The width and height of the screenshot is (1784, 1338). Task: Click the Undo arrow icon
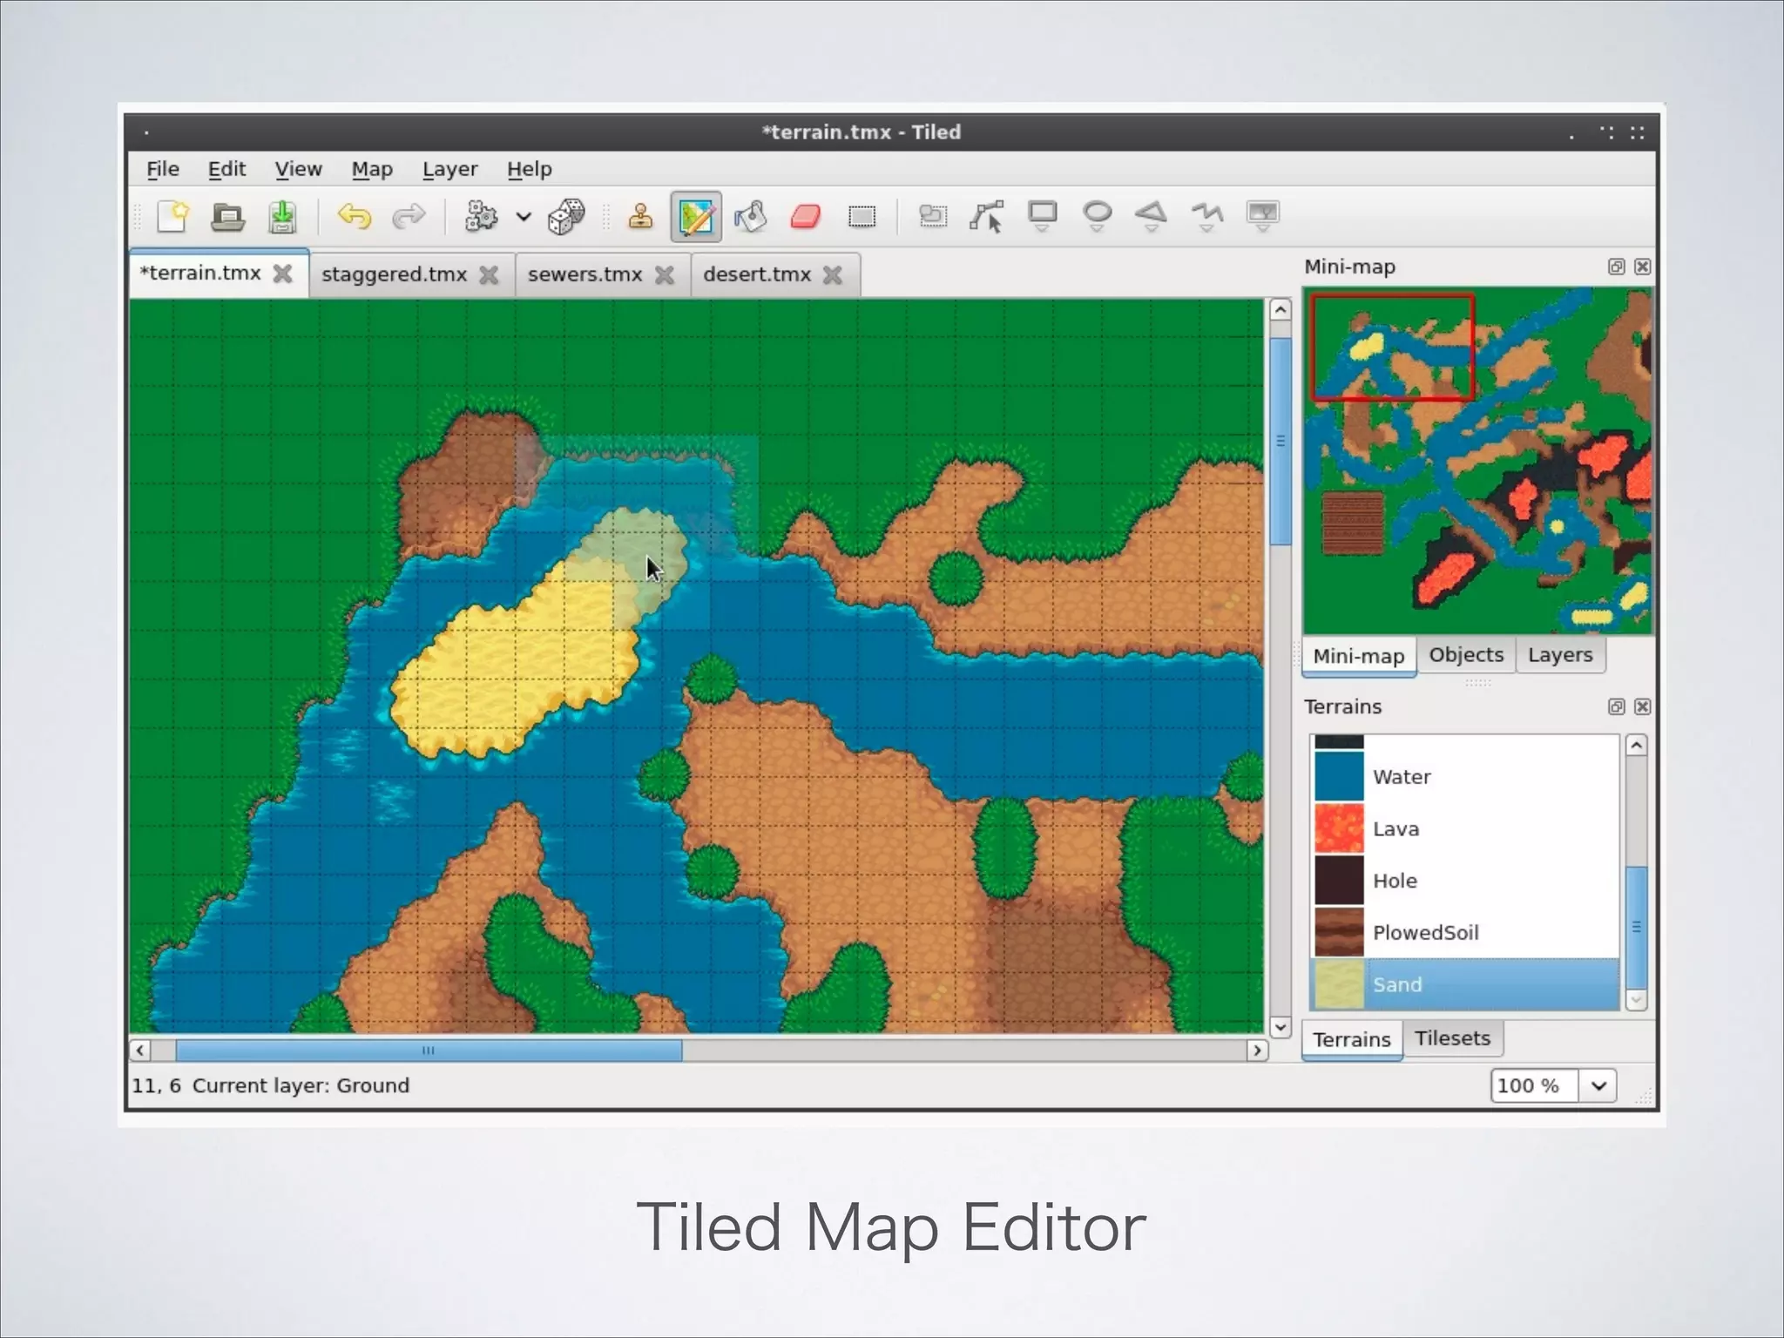click(x=355, y=216)
